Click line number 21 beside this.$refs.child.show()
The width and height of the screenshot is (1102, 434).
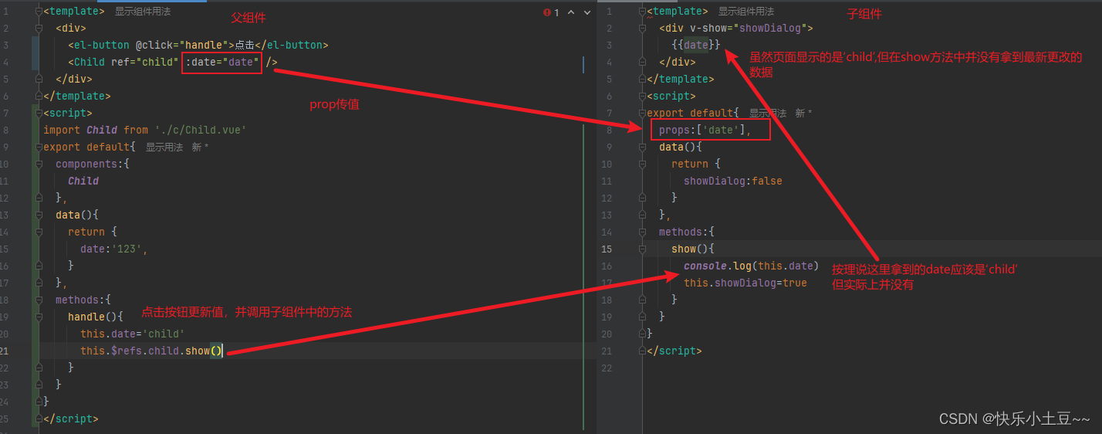pyautogui.click(x=5, y=351)
